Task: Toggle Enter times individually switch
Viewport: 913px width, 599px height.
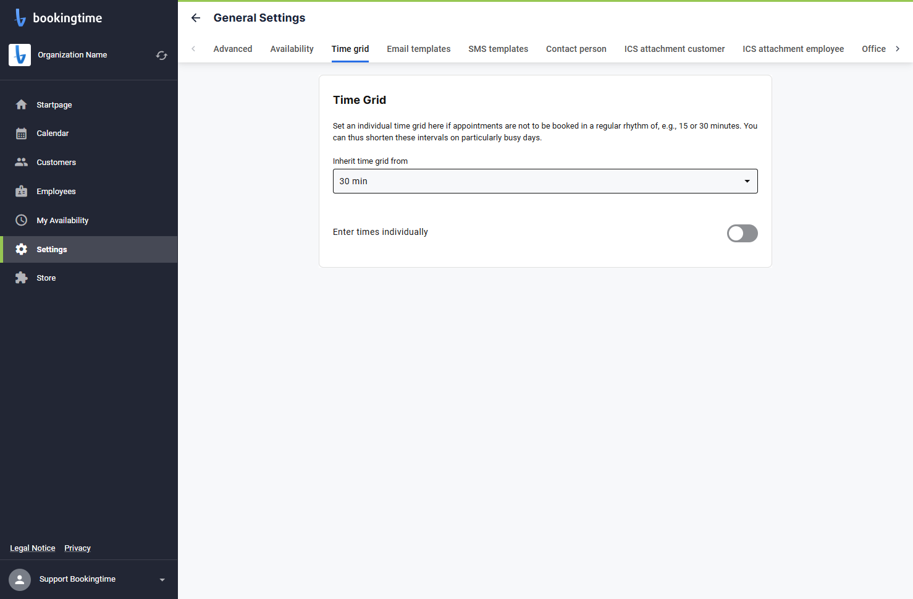Action: click(742, 233)
